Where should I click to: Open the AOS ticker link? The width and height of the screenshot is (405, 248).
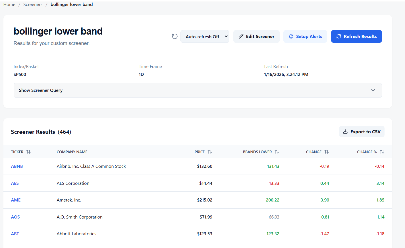pyautogui.click(x=15, y=217)
